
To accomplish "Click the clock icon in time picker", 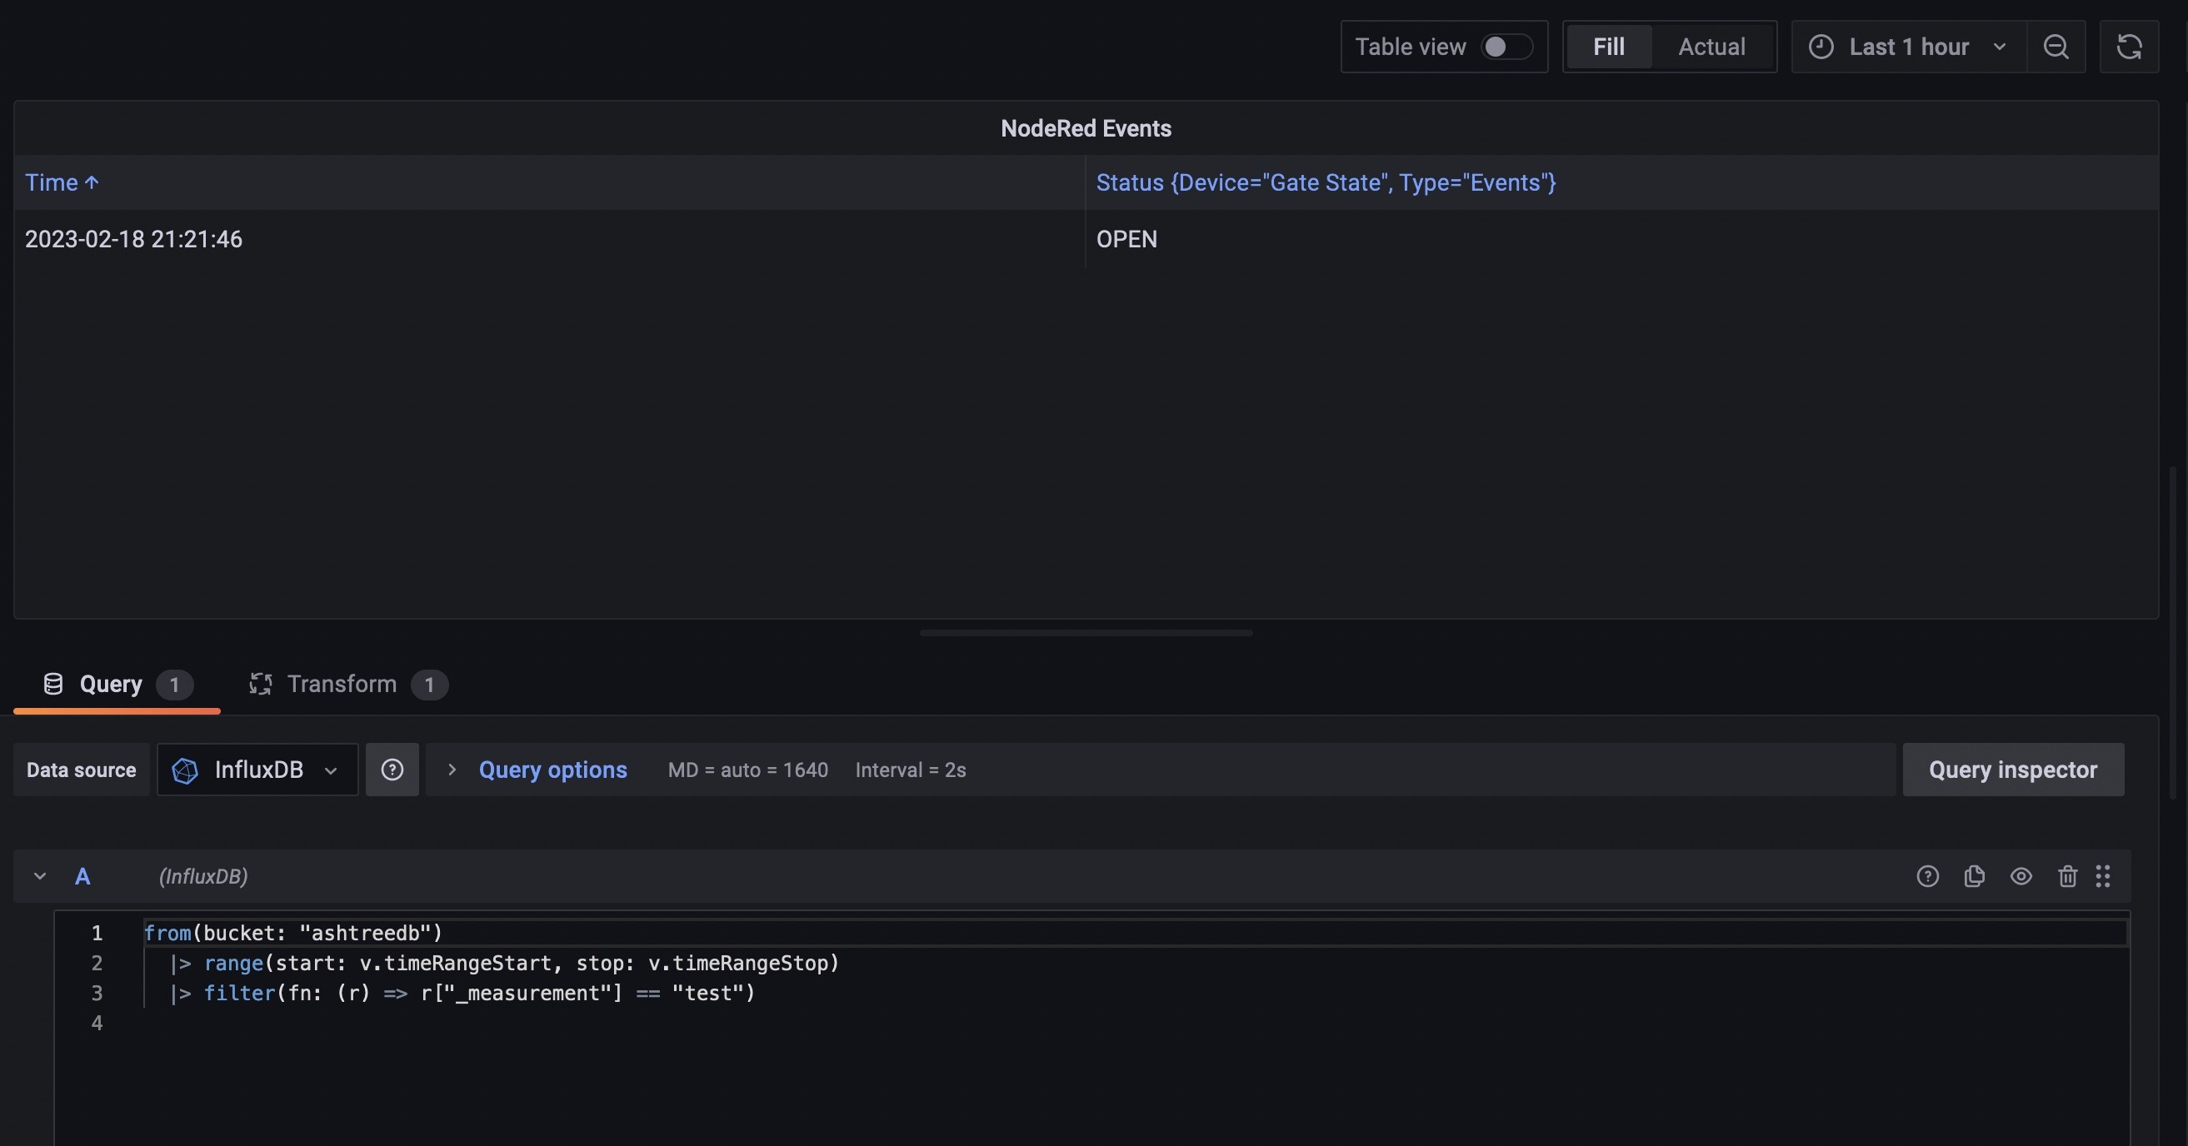I will (1821, 47).
